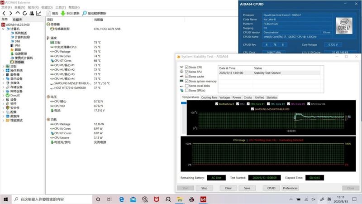
Task: Open the graph chart toolbar icon
Action: (x=38, y=14)
